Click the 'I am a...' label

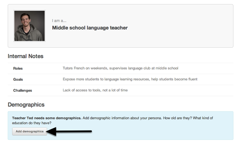click(x=59, y=21)
